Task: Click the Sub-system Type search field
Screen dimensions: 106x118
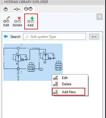Action: tap(55, 36)
